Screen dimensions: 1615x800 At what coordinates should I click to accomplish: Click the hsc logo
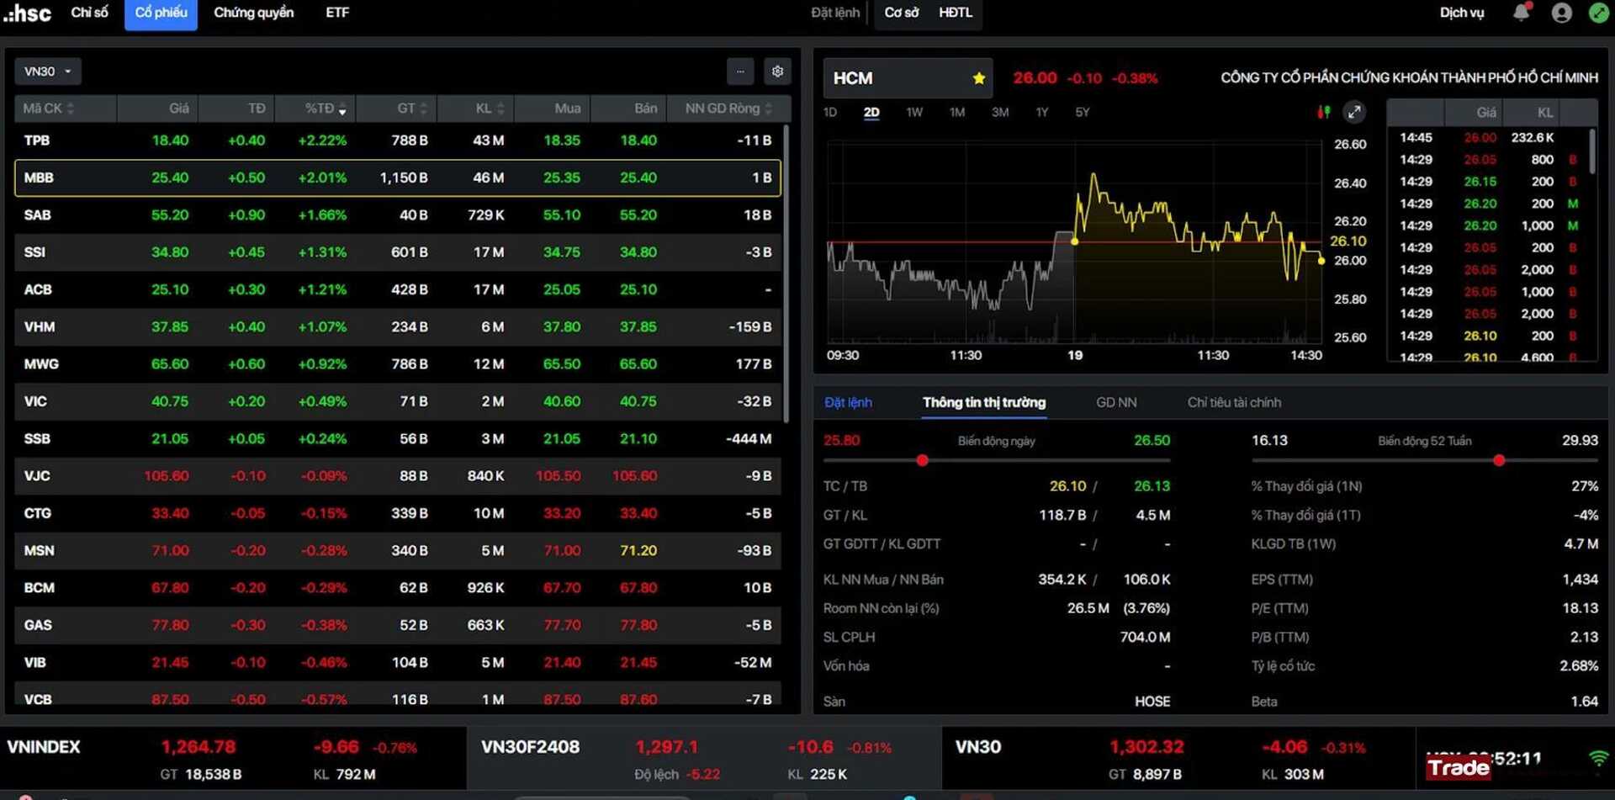[27, 13]
